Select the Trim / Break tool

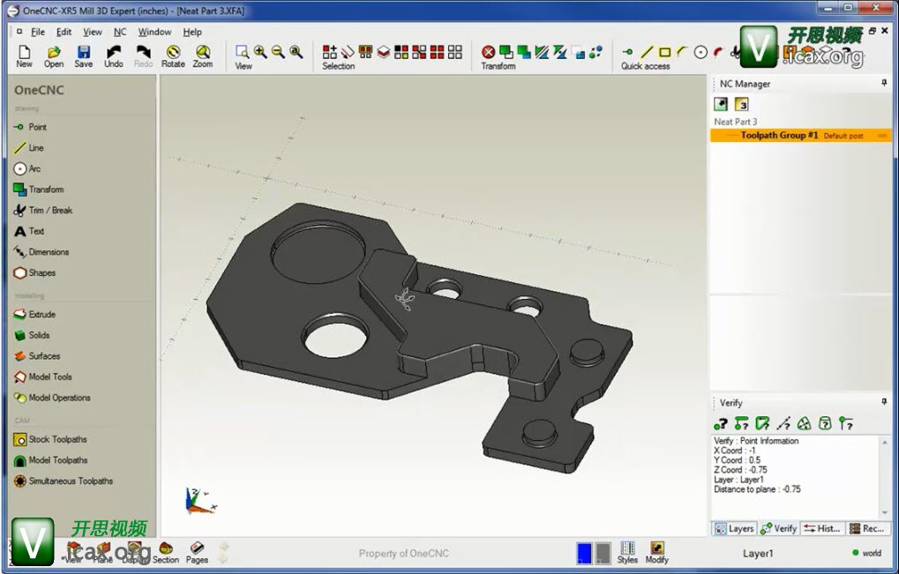(x=49, y=211)
